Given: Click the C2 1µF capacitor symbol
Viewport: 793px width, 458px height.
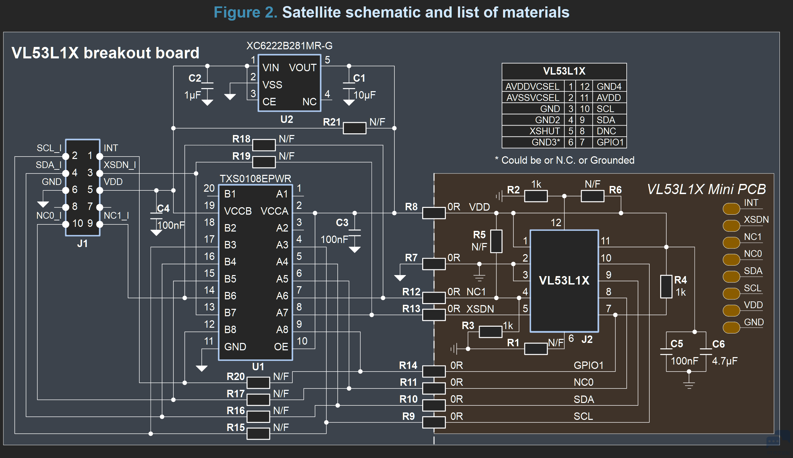Looking at the screenshot, I should pos(207,86).
